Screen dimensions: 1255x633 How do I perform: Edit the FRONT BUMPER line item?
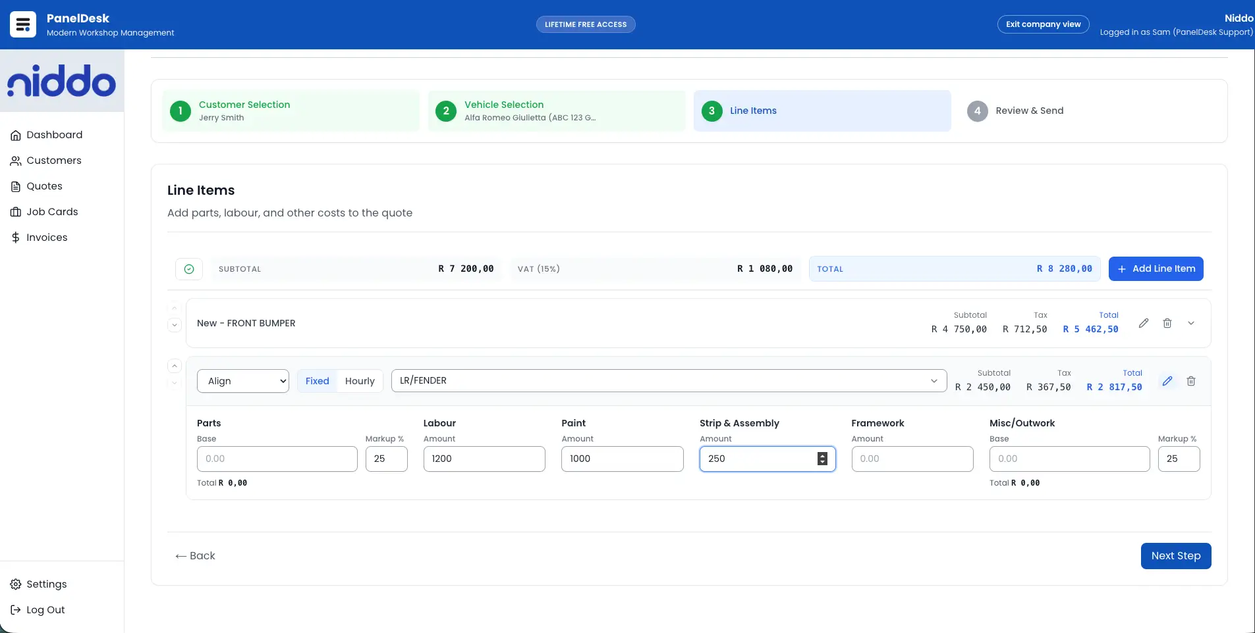1144,323
